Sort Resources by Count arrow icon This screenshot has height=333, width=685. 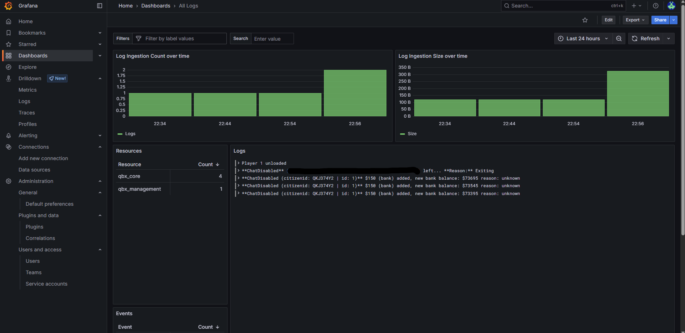[x=217, y=164]
